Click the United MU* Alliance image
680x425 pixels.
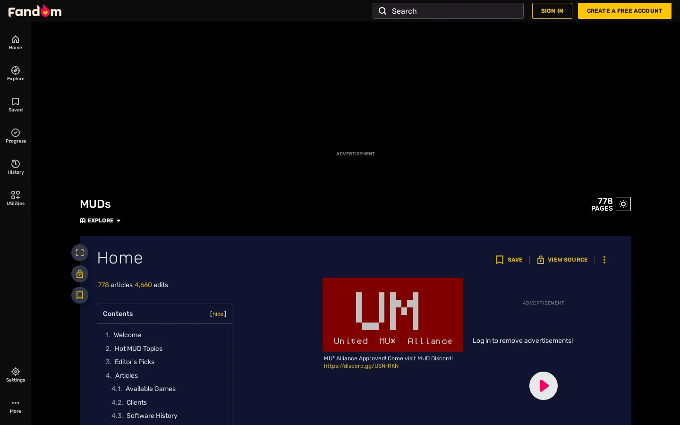click(x=393, y=314)
